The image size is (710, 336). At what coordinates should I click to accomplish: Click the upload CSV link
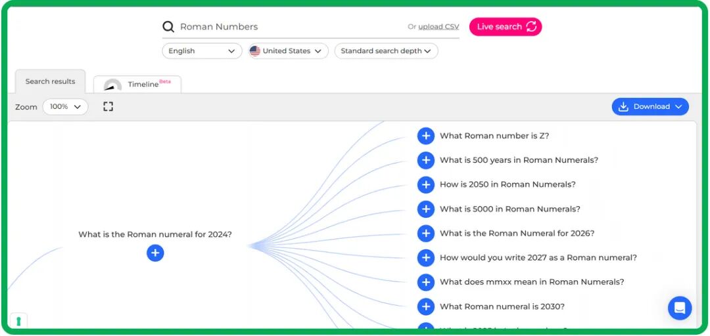pos(438,27)
